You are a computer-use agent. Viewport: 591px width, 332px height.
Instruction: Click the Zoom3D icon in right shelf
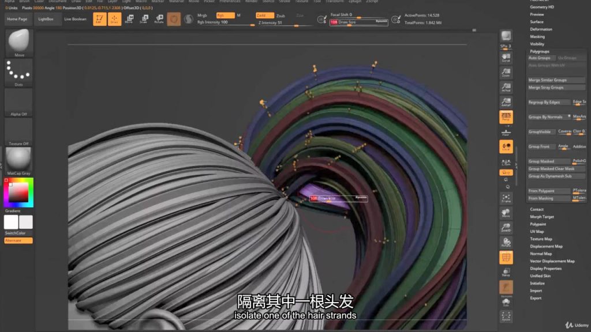coord(506,228)
